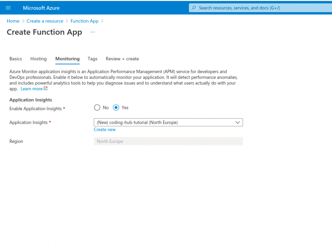Navigate to Create a resource breadcrumb
The height and width of the screenshot is (248, 332).
point(45,21)
